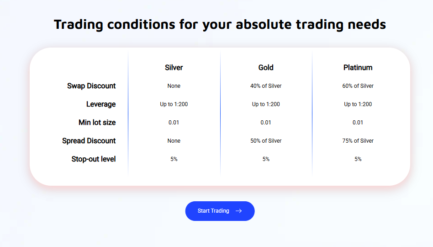The image size is (433, 247).
Task: Click Platinum's Up to 1:200 leverage value
Action: (358, 104)
